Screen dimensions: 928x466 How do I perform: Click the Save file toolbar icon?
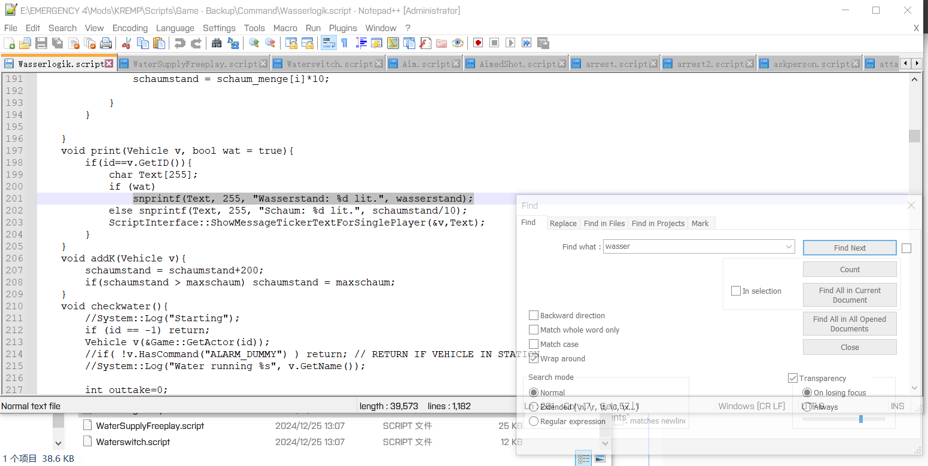tap(41, 43)
